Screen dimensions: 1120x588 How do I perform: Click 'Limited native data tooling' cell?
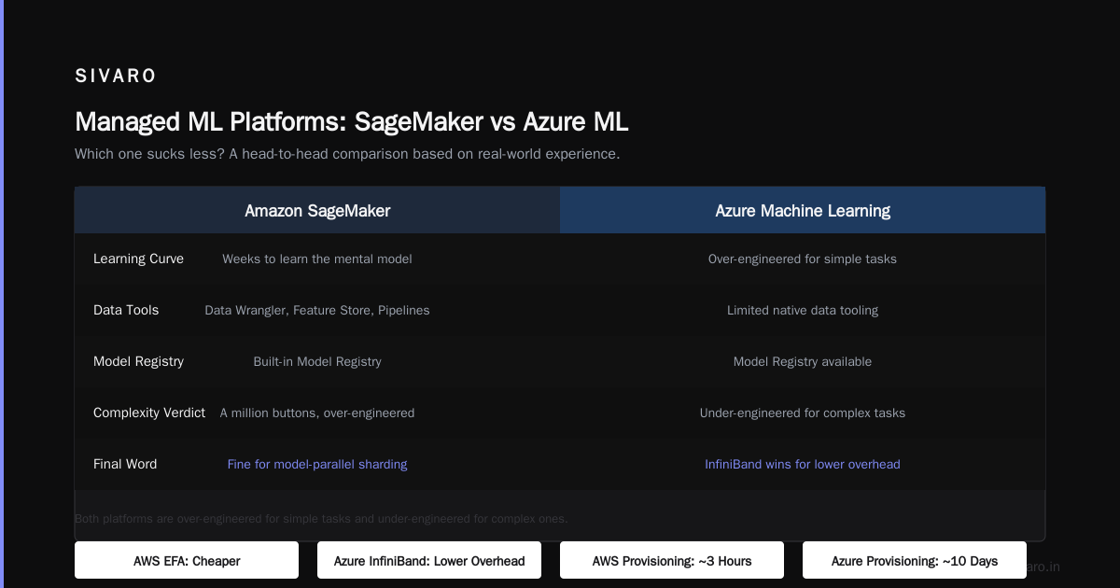tap(803, 310)
